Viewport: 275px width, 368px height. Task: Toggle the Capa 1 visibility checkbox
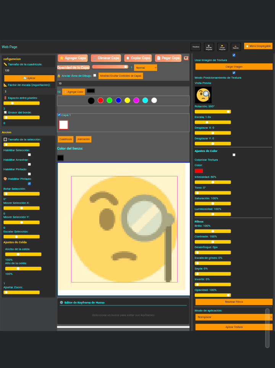(59, 115)
